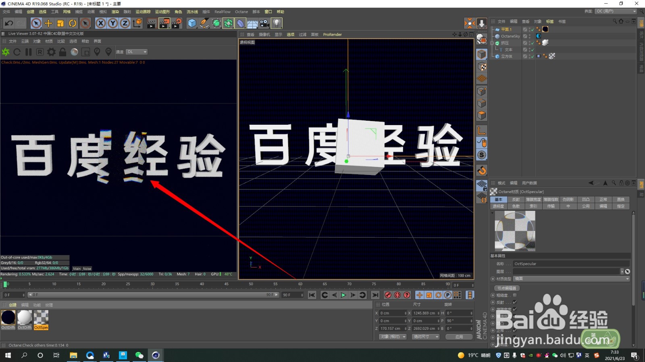The image size is (645, 362).
Task: Open File Explorer from taskbar
Action: tap(73, 355)
